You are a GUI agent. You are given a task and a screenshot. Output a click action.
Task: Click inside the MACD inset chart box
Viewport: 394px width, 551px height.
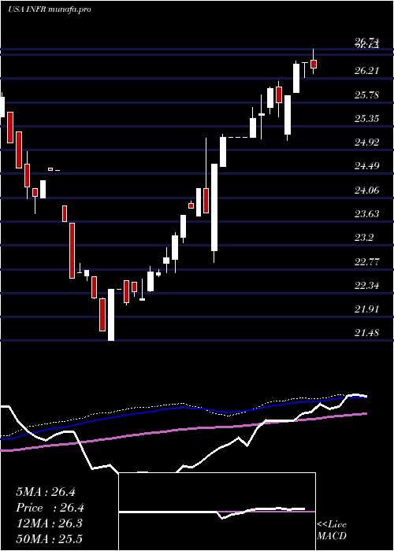[217, 512]
